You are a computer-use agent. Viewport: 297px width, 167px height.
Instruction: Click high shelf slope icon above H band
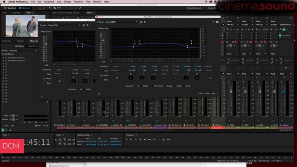[x=197, y=74]
